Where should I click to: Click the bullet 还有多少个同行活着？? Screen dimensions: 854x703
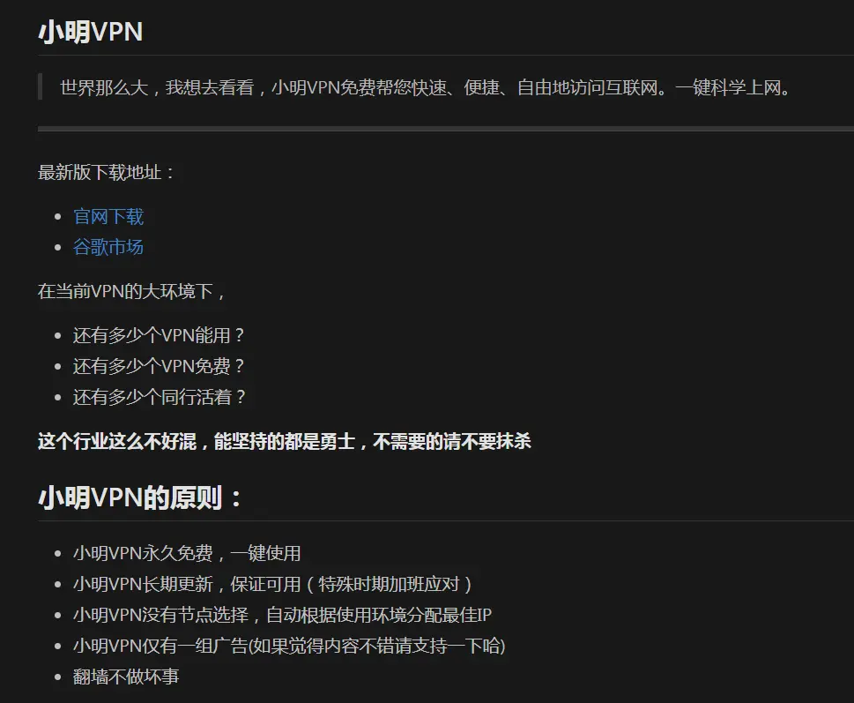(x=160, y=397)
